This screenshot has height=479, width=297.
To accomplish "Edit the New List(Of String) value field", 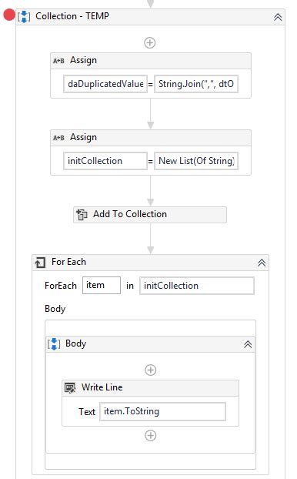I will (196, 161).
